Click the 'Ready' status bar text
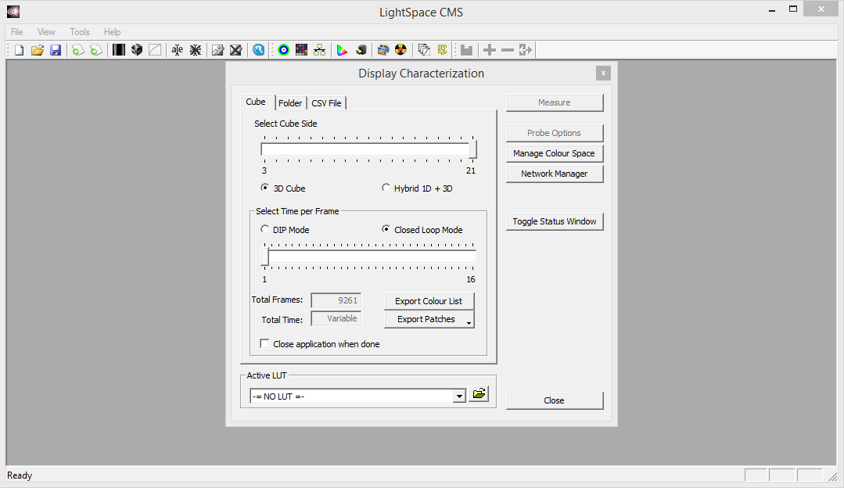Screen dimensions: 844x488 point(20,475)
